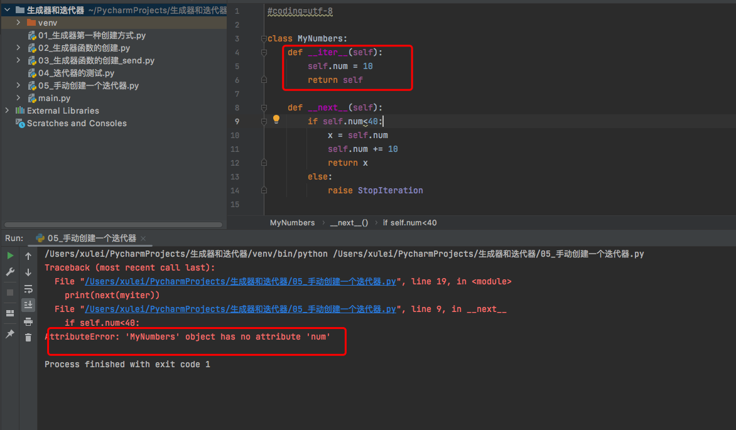
Task: Expand 03_生成器函数的创建_send.py node
Action: point(18,60)
